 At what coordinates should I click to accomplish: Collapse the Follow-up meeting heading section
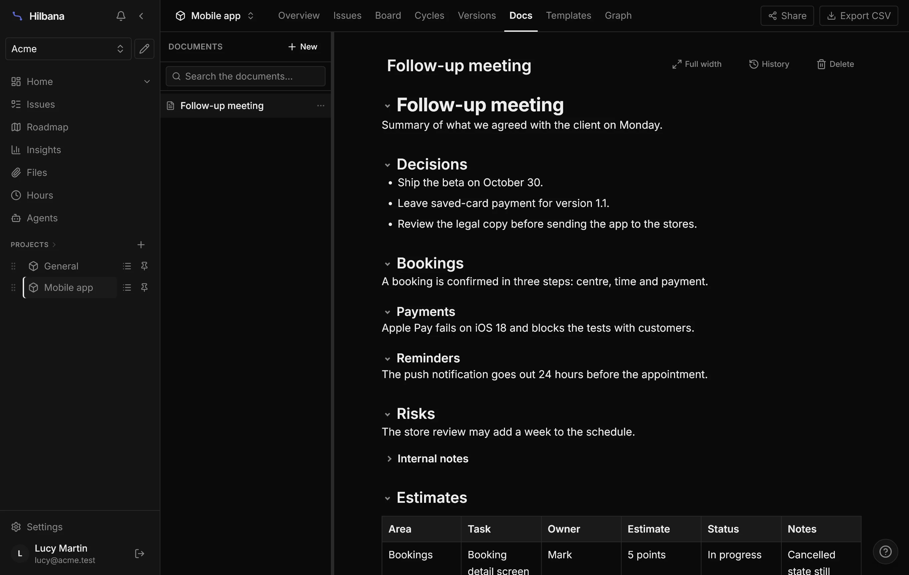coord(387,106)
